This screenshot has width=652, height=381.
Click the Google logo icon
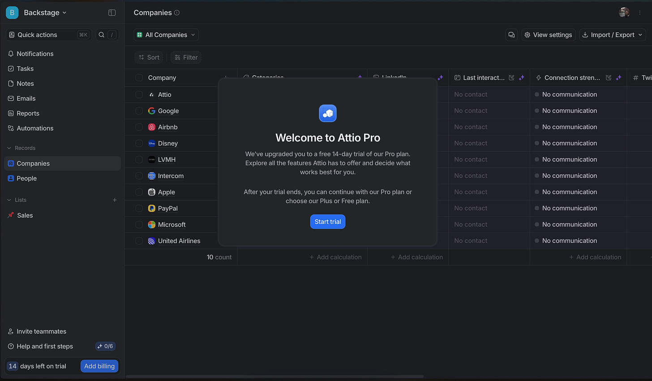pyautogui.click(x=152, y=111)
